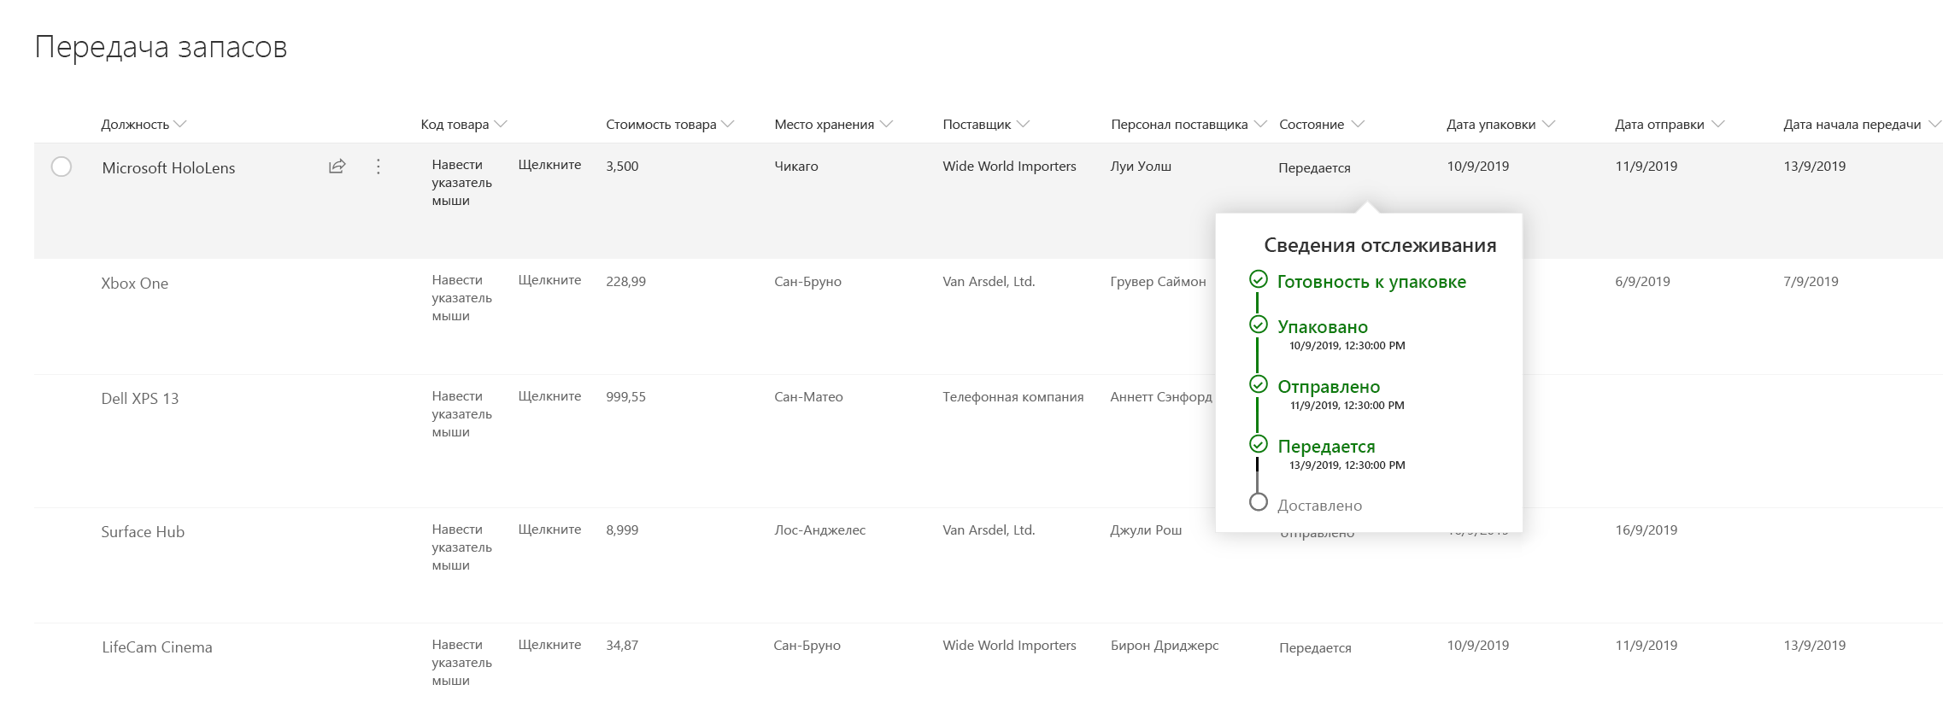Open the Xbox One item
This screenshot has width=1943, height=708.
pos(135,284)
